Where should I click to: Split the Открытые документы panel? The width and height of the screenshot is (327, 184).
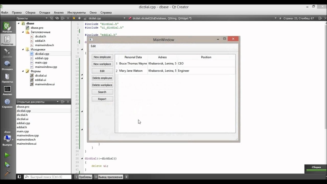click(x=63, y=102)
